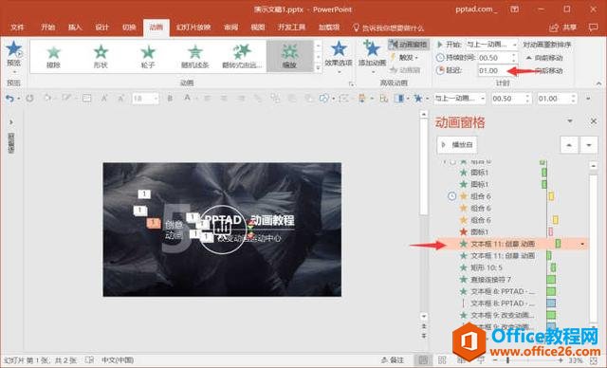Expand the animation gallery more arrow
Image resolution: width=607 pixels, height=368 pixels.
point(318,67)
